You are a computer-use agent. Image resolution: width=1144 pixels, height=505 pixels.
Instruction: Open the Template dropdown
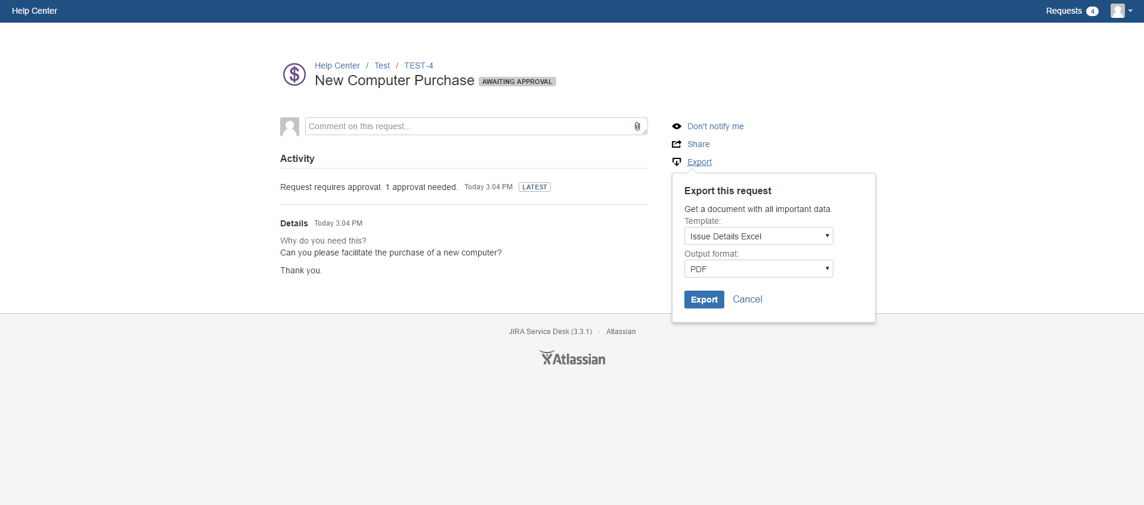pyautogui.click(x=758, y=236)
